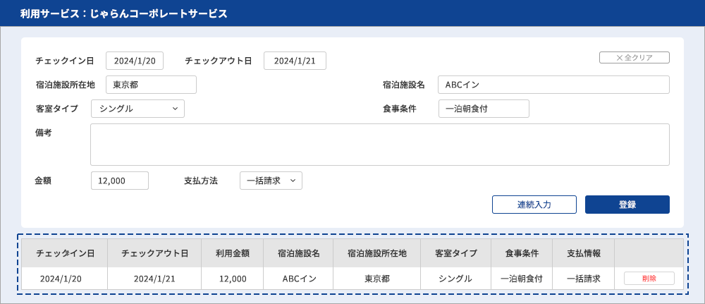This screenshot has width=705, height=304.
Task: Click the chevron arrow in 客室タイプ selector
Action: pyautogui.click(x=174, y=109)
